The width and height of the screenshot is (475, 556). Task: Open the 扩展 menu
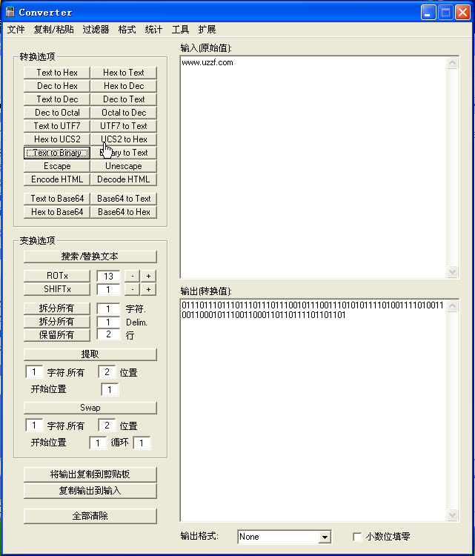point(207,30)
